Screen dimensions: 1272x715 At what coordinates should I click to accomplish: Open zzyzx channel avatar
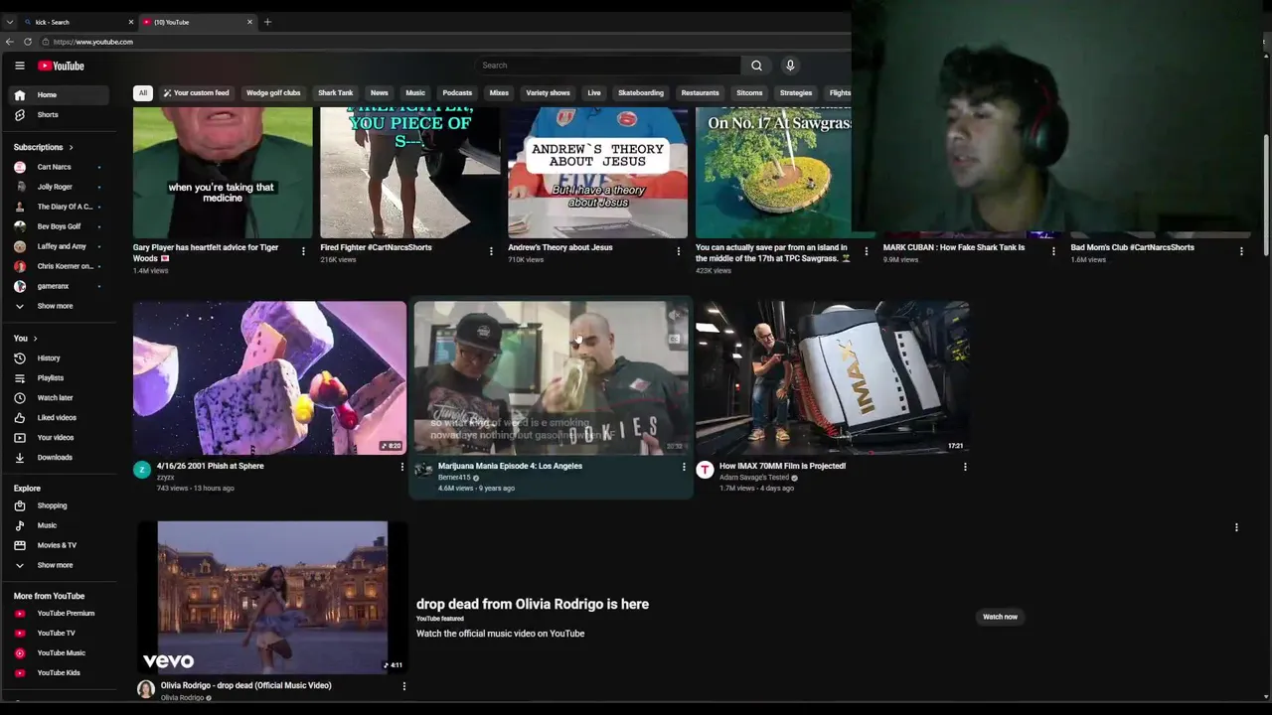[142, 470]
